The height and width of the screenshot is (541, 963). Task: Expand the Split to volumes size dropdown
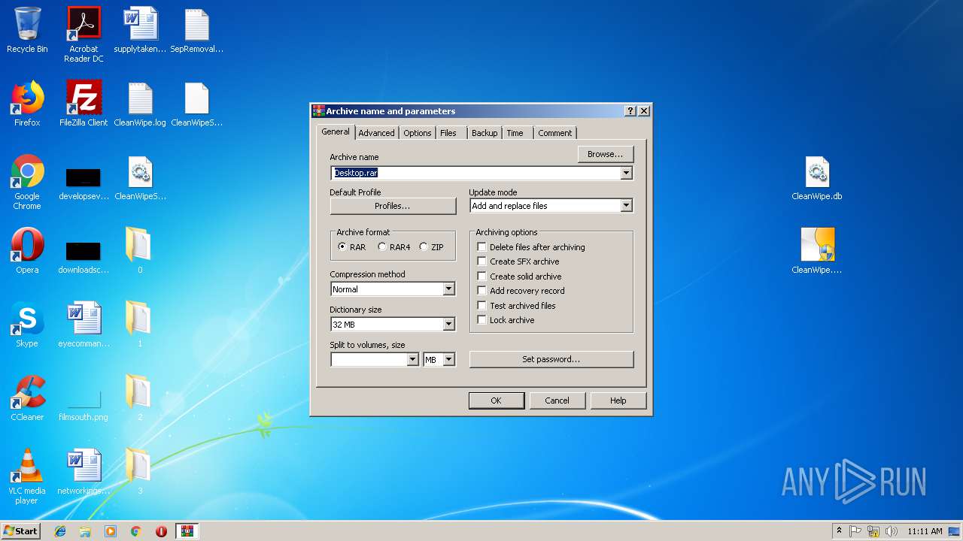(412, 360)
